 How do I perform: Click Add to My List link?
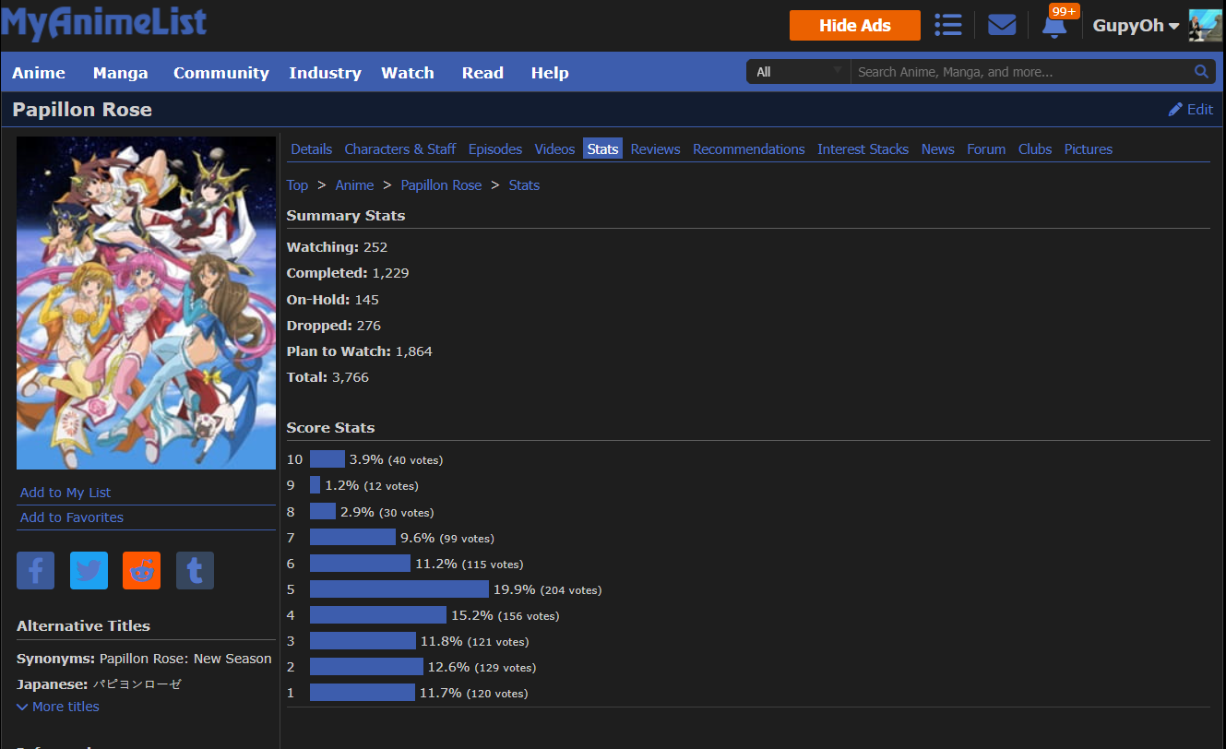[65, 493]
